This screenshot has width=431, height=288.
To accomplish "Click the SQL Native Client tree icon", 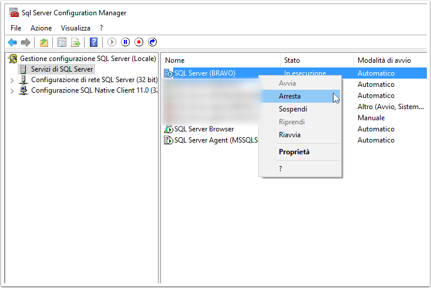I will (23, 90).
